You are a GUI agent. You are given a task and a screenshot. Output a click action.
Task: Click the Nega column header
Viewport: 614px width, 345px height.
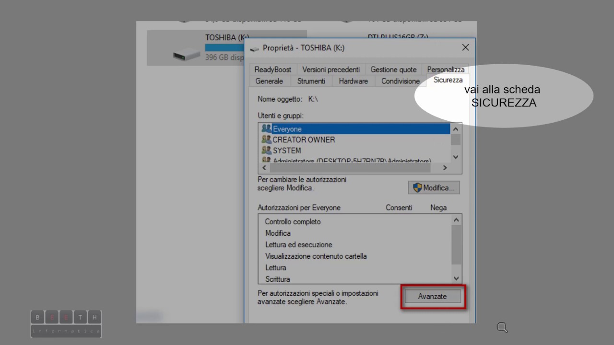point(438,207)
